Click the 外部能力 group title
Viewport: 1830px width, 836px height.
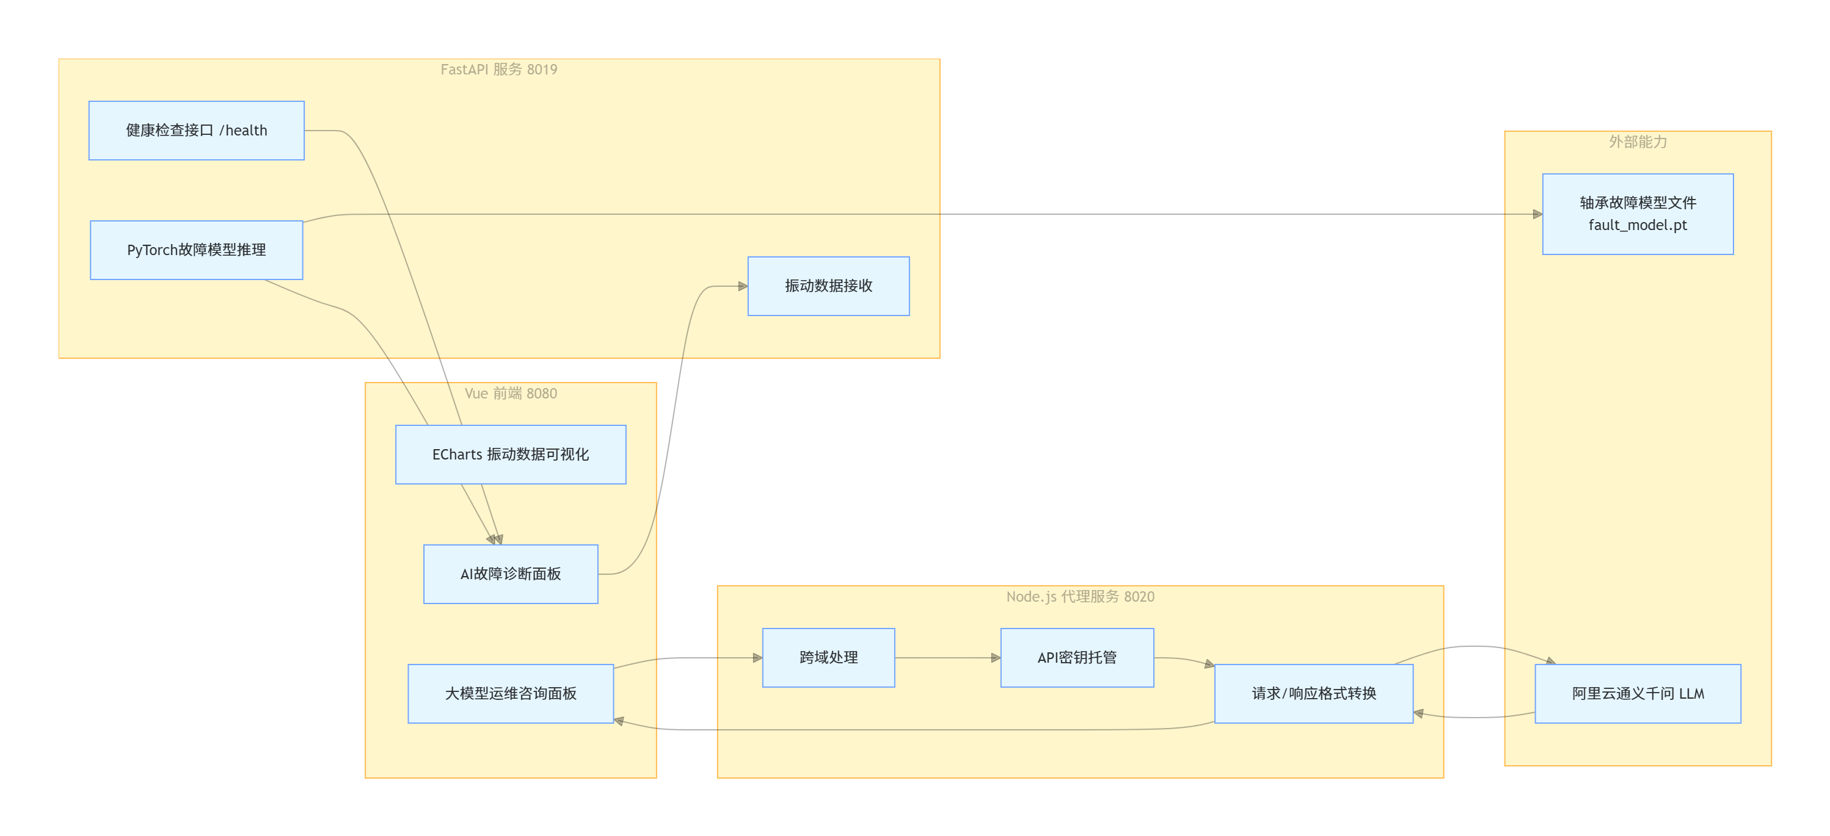tap(1638, 142)
